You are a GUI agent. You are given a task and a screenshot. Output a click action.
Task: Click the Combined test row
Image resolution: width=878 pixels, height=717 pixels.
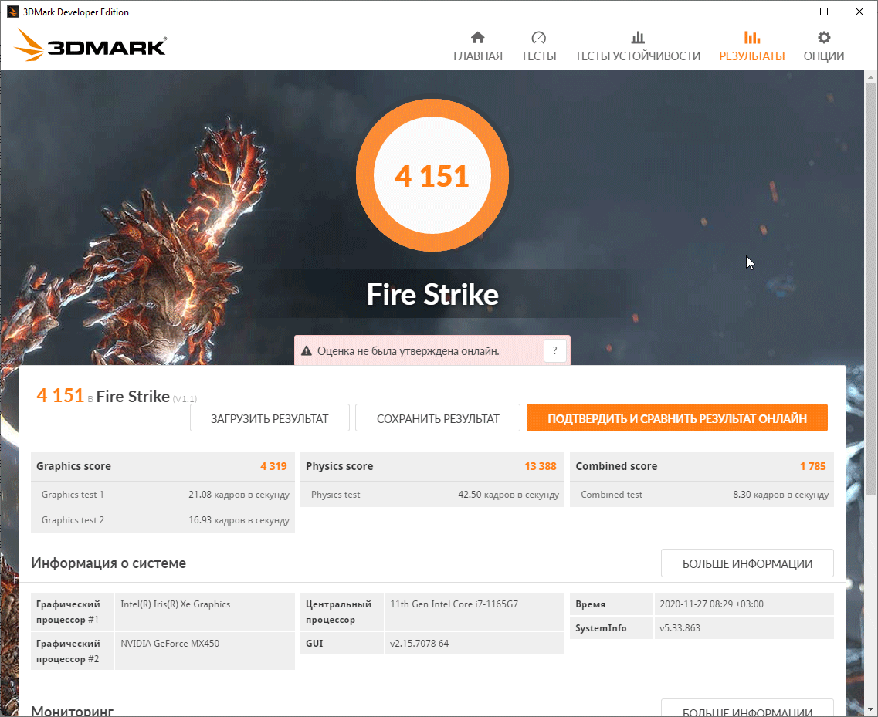pyautogui.click(x=702, y=494)
